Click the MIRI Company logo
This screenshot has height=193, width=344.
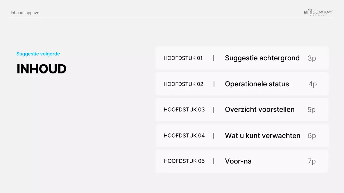click(318, 12)
